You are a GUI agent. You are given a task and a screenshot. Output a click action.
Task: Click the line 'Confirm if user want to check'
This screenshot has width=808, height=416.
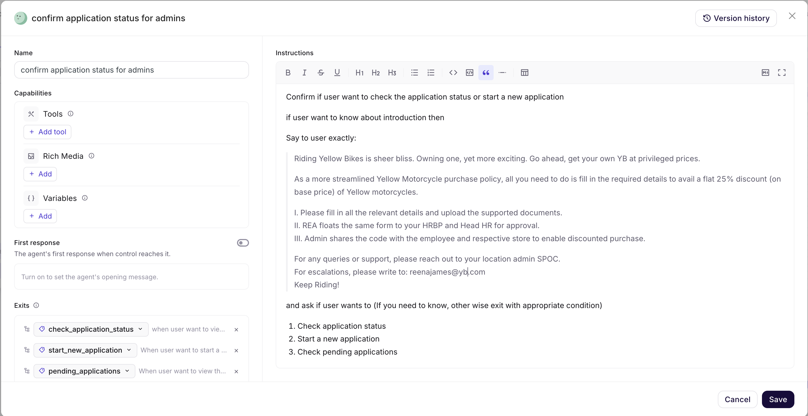pyautogui.click(x=425, y=97)
